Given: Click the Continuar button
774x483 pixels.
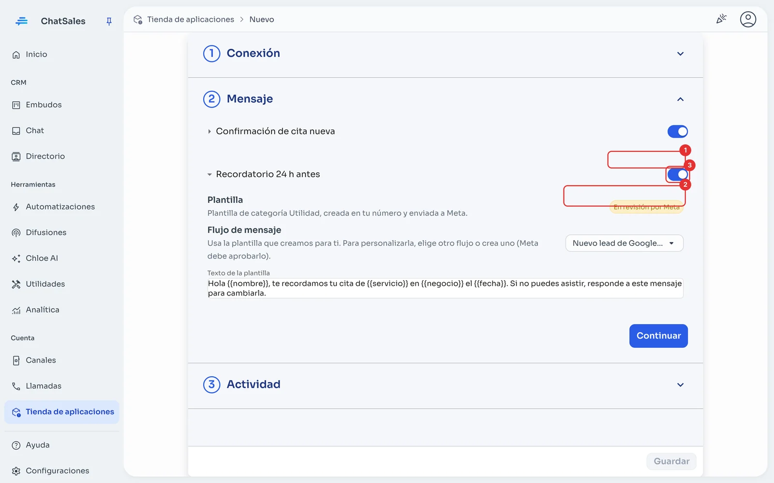Looking at the screenshot, I should pyautogui.click(x=658, y=336).
